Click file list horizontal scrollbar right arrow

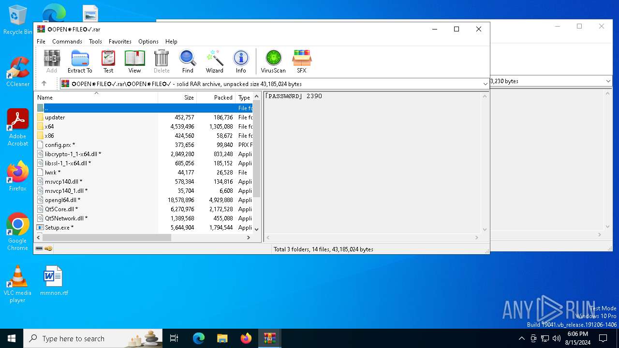249,237
